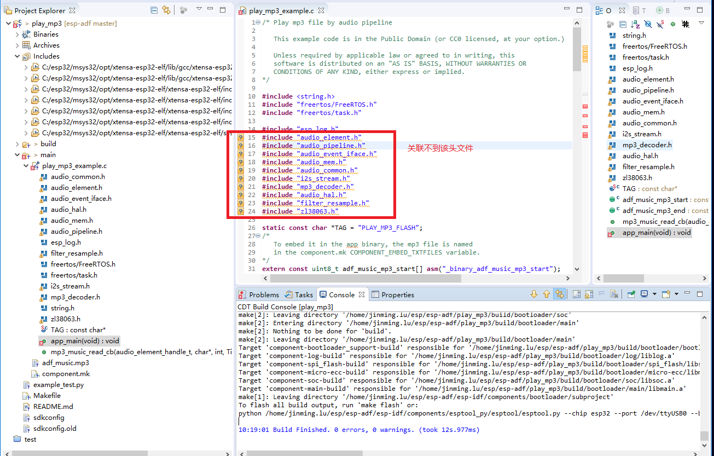This screenshot has height=456, width=714.
Task: Switch to the T tab beside Outline
Action: [x=640, y=10]
